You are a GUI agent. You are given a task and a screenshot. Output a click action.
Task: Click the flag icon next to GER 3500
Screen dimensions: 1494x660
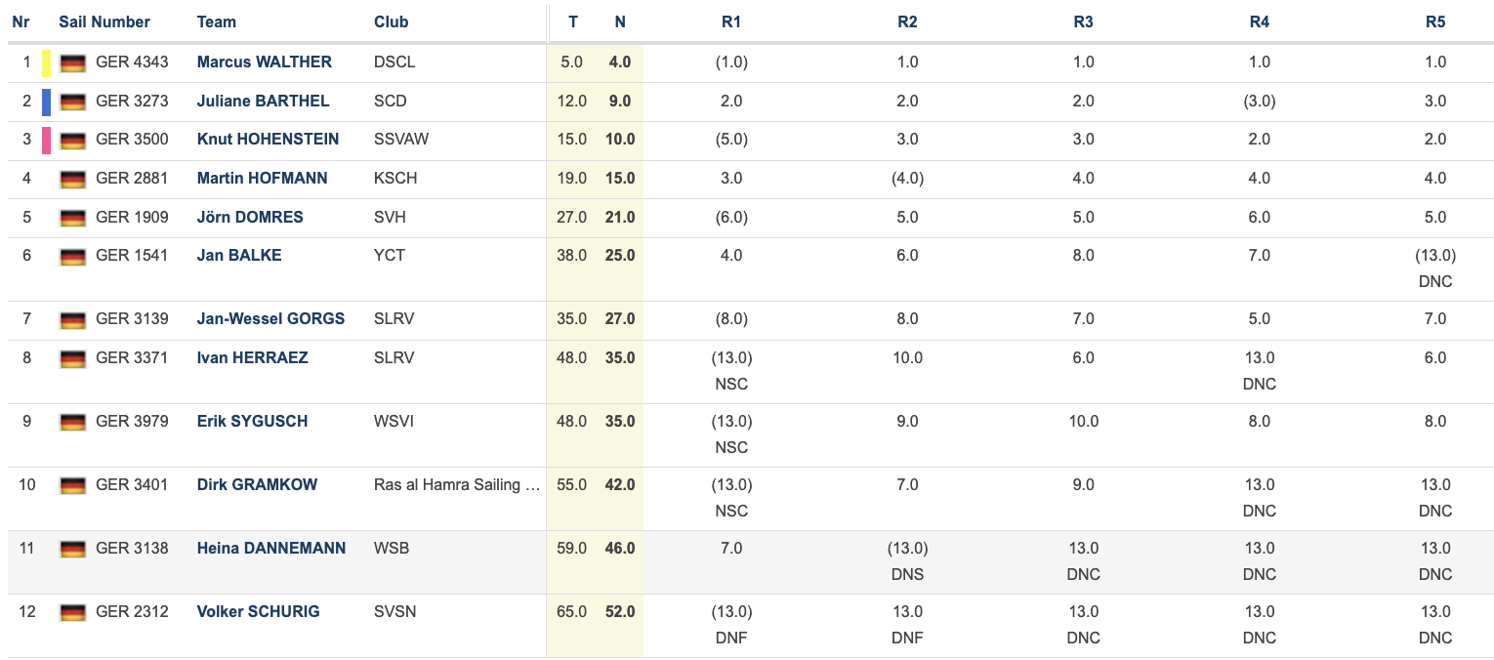click(72, 141)
